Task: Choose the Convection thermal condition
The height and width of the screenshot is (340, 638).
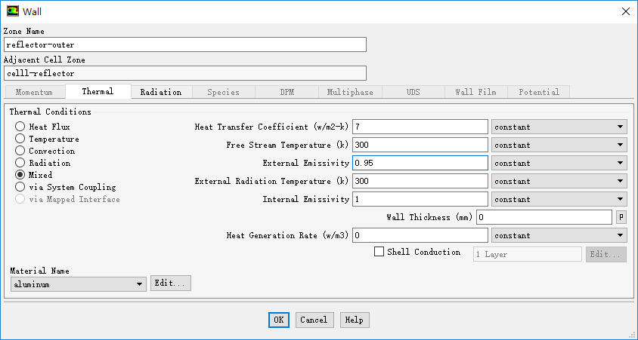Action: [x=20, y=152]
